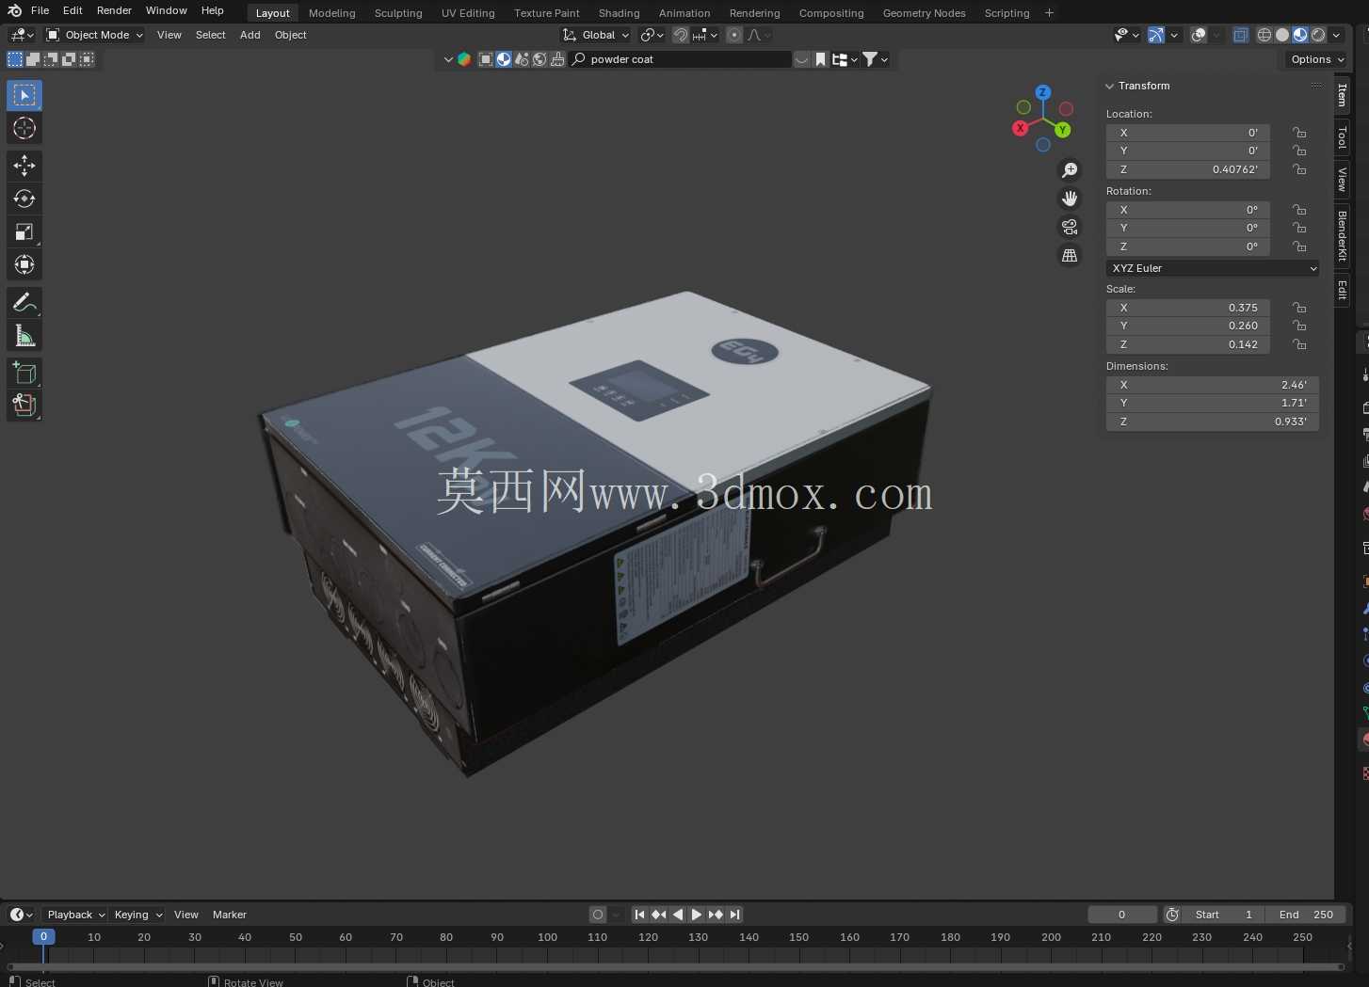The image size is (1369, 987).
Task: Jump to previous keyframe
Action: click(x=659, y=915)
